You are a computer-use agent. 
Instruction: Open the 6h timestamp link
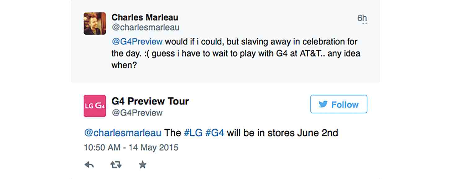click(362, 18)
